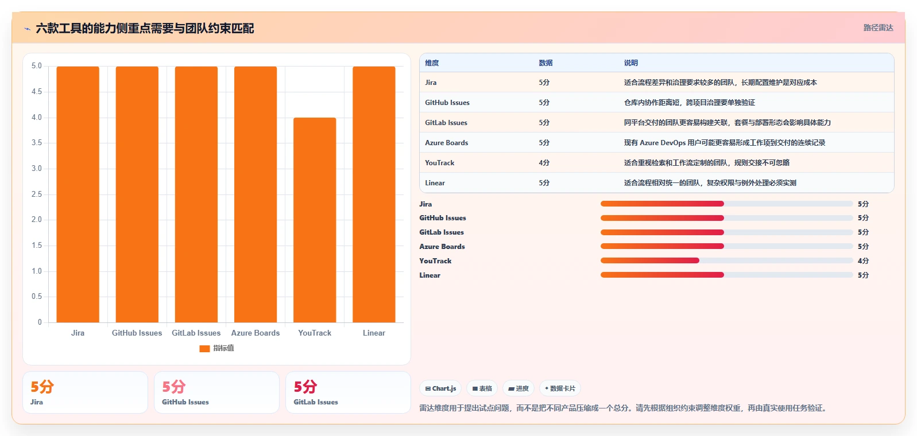
Task: Click the GitLab Issues progress bar
Action: tap(726, 232)
